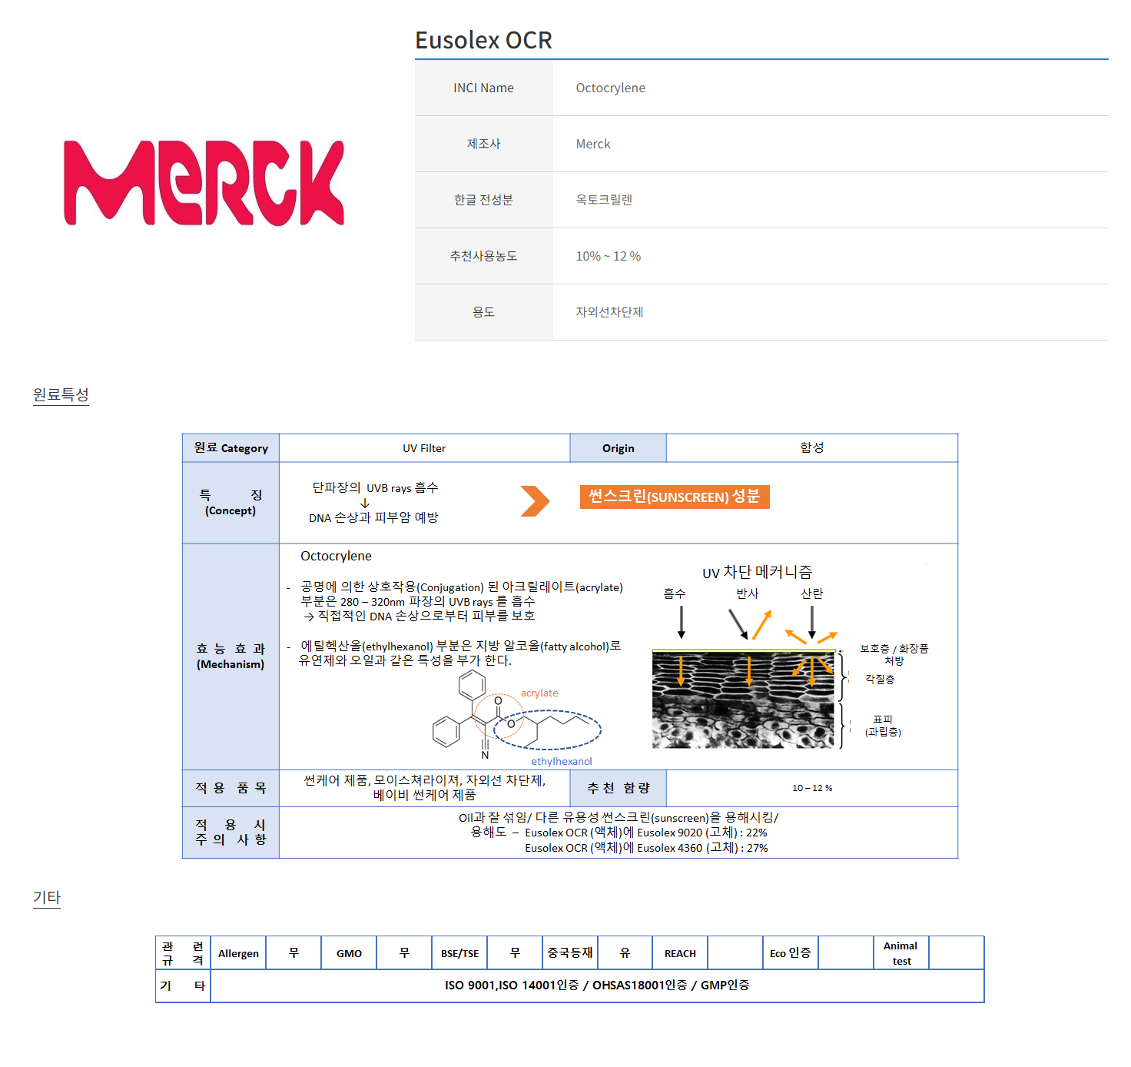Click the orange acrylate label in diagram
Screen dimensions: 1131x1067
tap(539, 693)
